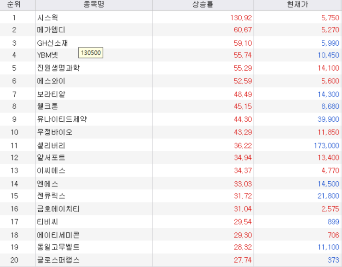Click current price 173,000
Viewport: 342px width, 267px height.
click(x=327, y=146)
